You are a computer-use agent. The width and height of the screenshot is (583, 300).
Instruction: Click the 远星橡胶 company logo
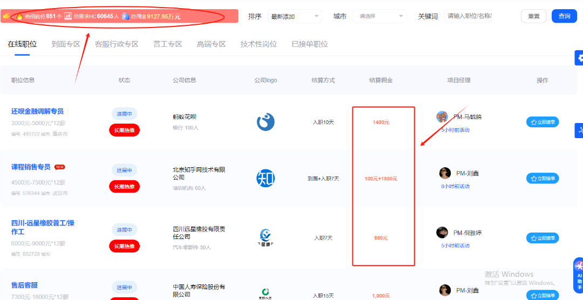click(x=266, y=238)
